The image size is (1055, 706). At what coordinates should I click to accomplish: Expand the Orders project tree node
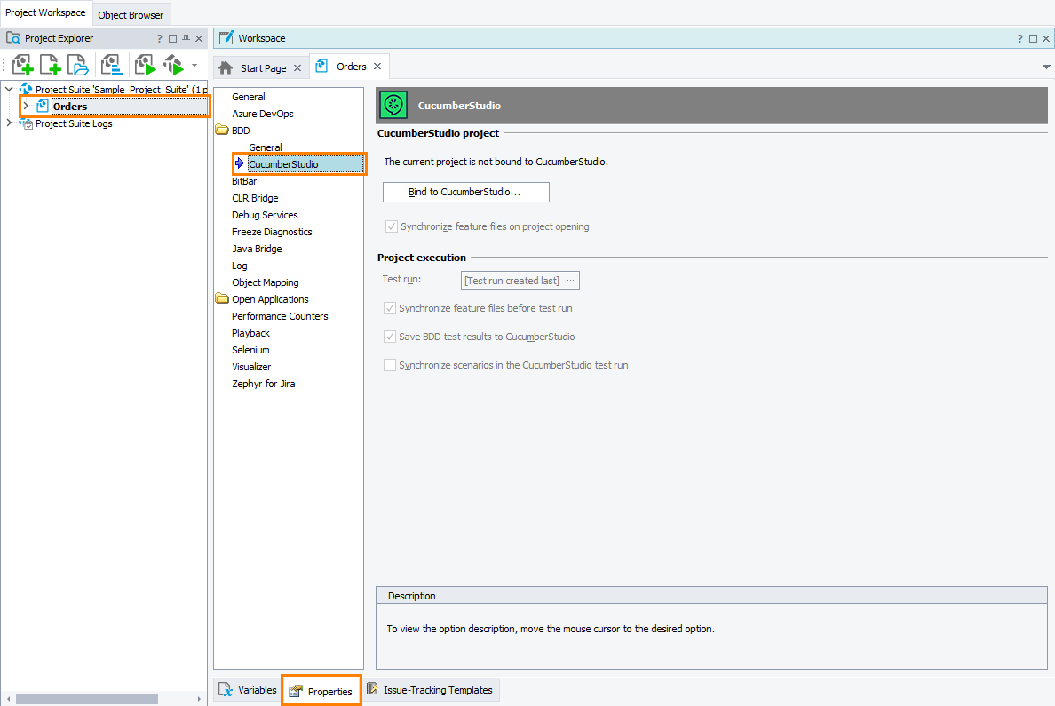coord(26,107)
